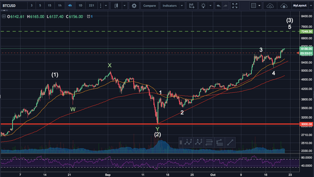Select the Fibonacci retracement tool icon
This screenshot has height=177, width=314.
point(219,142)
